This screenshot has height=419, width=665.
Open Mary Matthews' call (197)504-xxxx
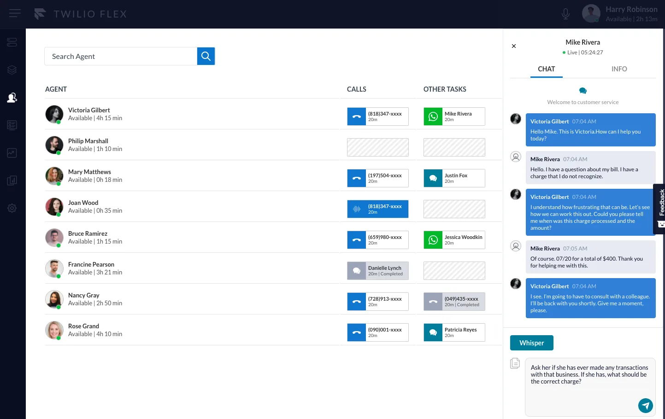click(x=378, y=178)
